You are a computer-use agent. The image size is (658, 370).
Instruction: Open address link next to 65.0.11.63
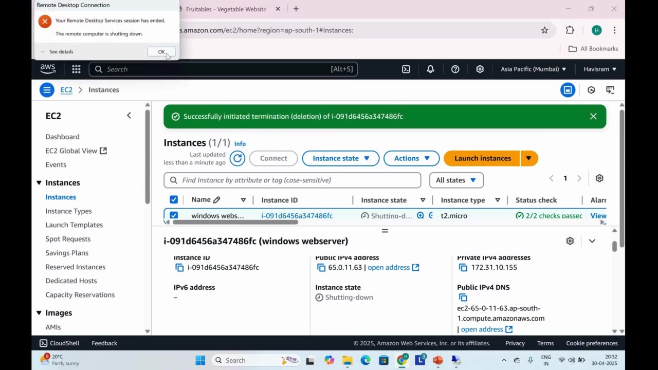point(393,267)
